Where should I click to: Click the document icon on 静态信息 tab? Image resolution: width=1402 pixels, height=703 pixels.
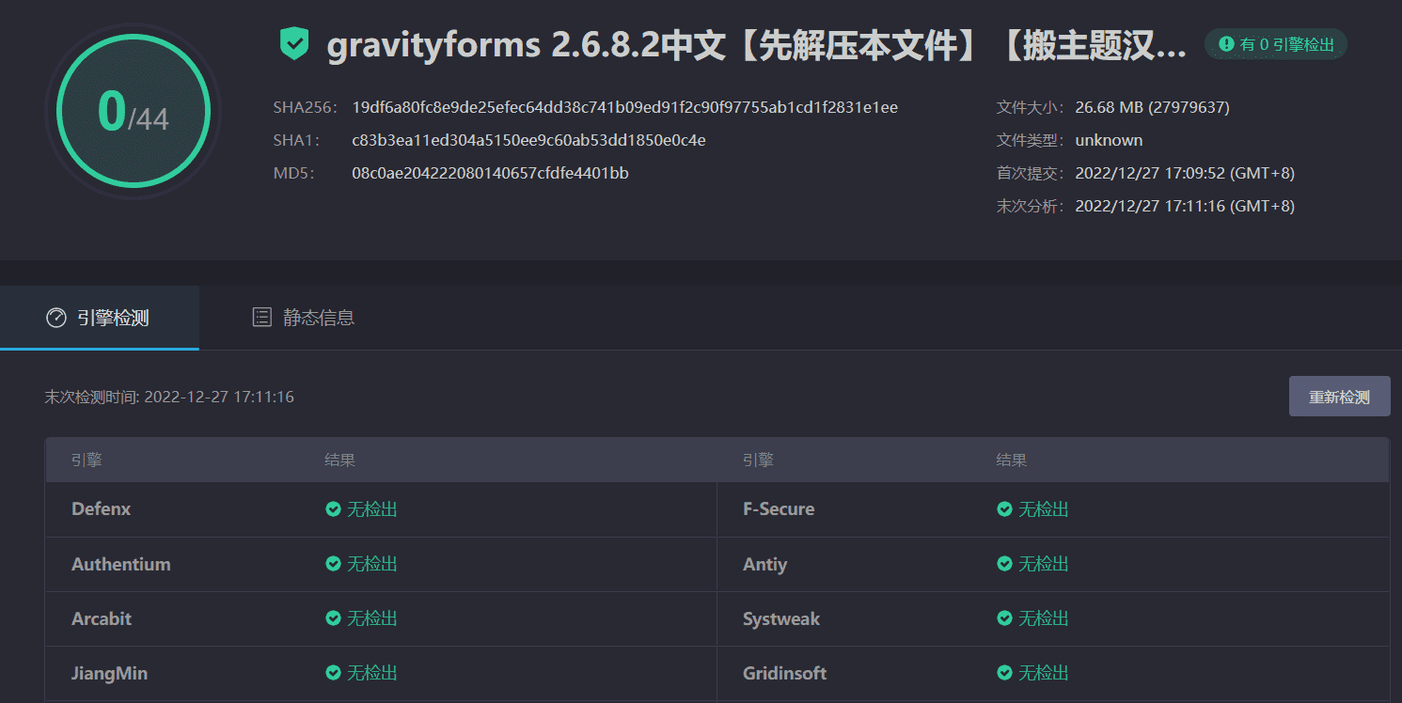coord(262,318)
